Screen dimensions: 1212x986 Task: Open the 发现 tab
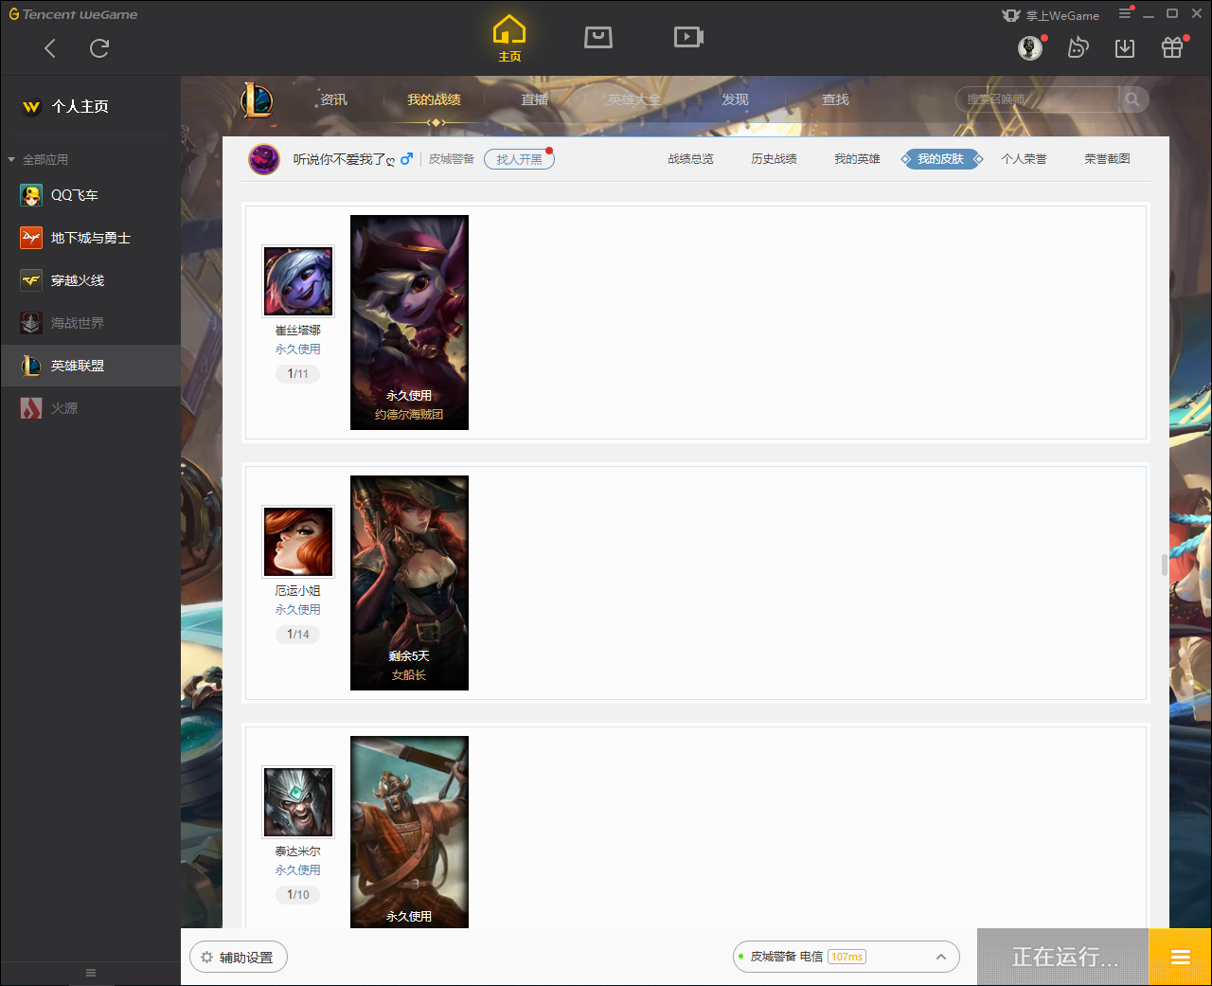[735, 99]
